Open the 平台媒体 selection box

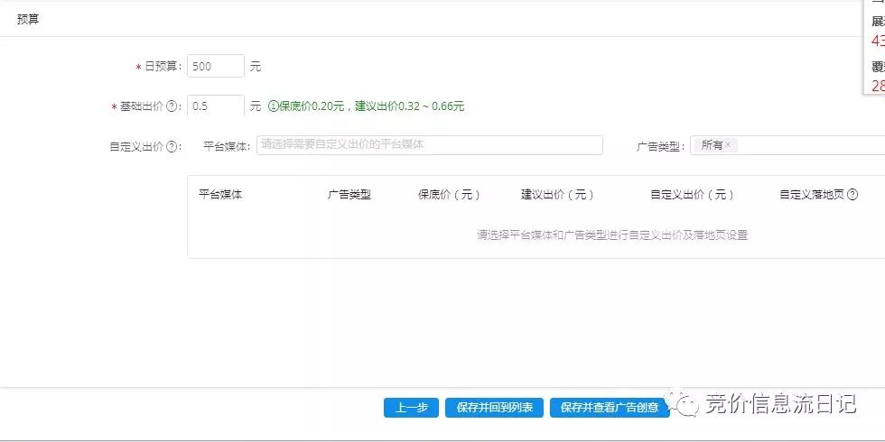[430, 145]
